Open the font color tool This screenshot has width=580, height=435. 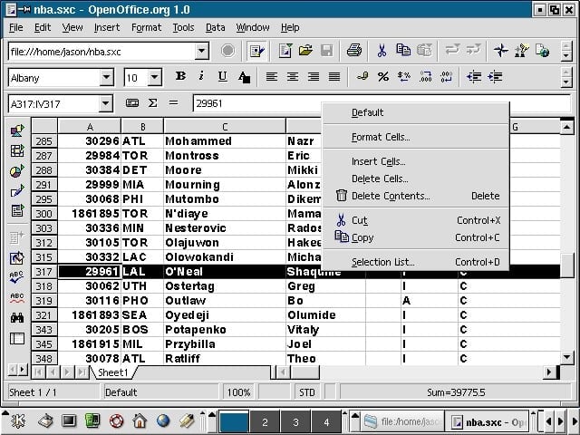pos(244,77)
